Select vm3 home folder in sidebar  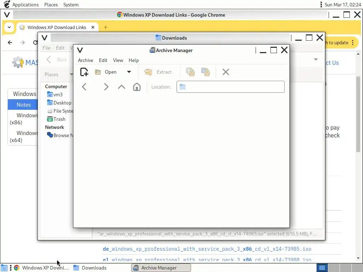coord(55,94)
